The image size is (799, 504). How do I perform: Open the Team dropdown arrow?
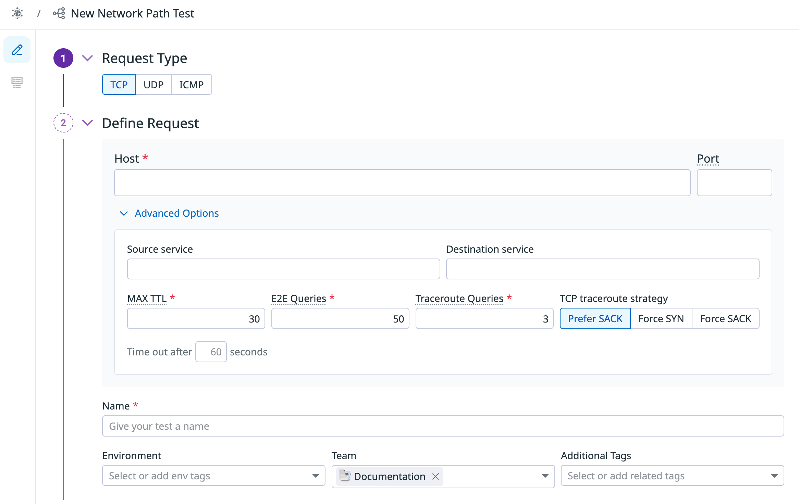coord(545,476)
